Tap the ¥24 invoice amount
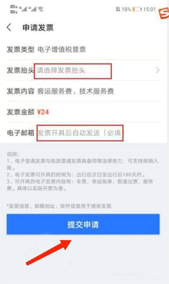This screenshot has width=169, height=284. 43,112
